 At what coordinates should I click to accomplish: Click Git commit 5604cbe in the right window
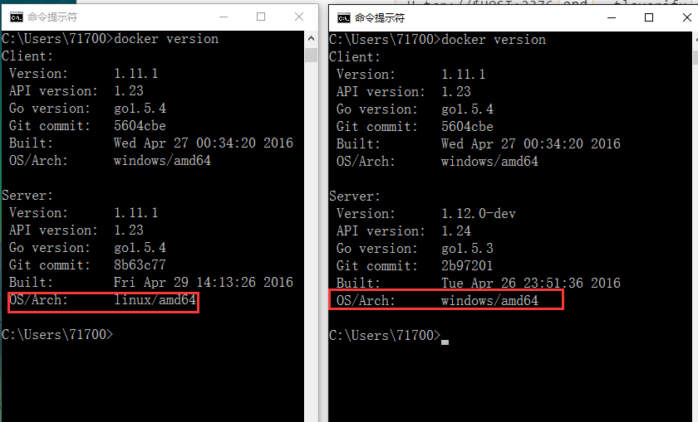pyautogui.click(x=467, y=127)
